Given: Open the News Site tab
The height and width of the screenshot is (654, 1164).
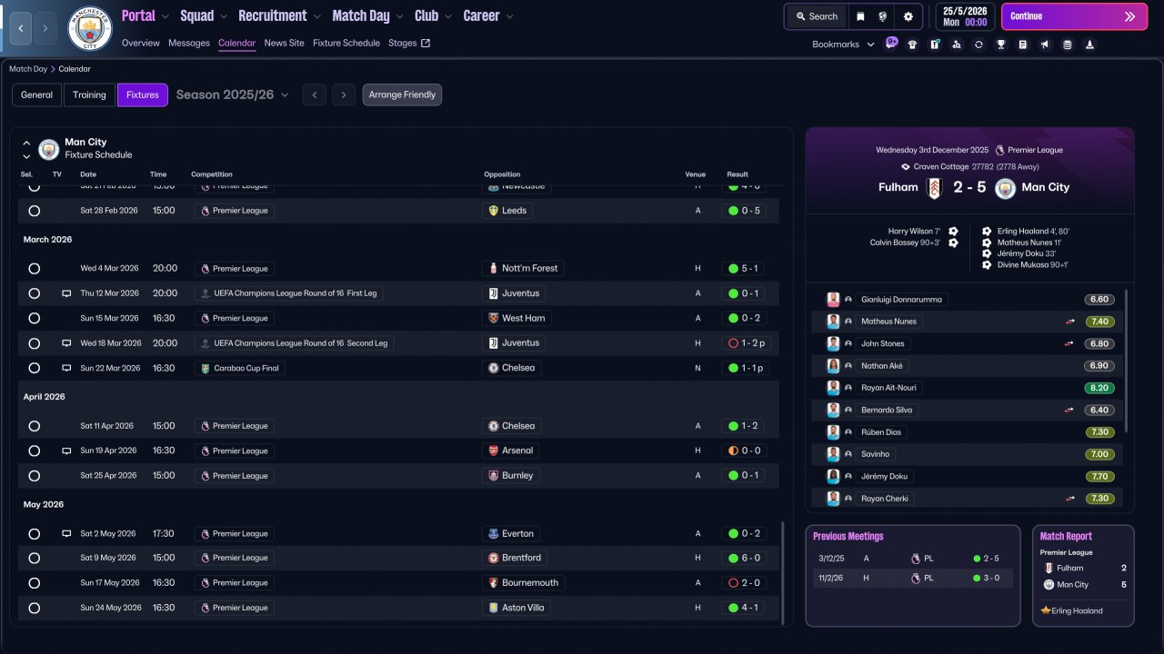Looking at the screenshot, I should (285, 43).
